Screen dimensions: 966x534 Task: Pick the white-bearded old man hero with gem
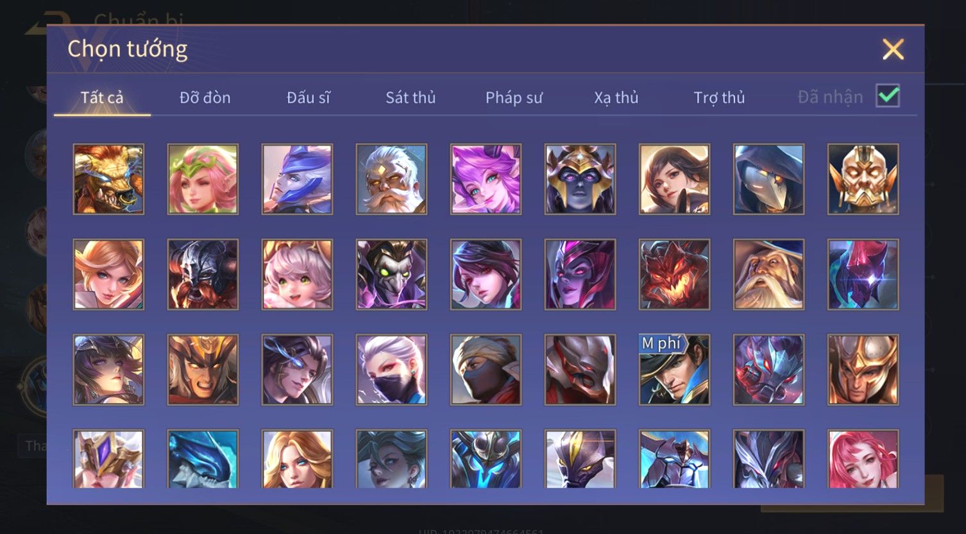point(391,179)
